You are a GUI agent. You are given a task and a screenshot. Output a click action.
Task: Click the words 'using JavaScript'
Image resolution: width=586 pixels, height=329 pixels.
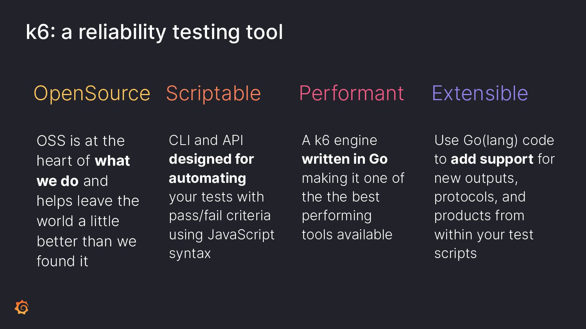(222, 235)
